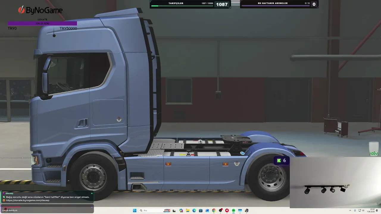The width and height of the screenshot is (381, 214).
Task: Show hidden system tray icons
Action: 350,210
